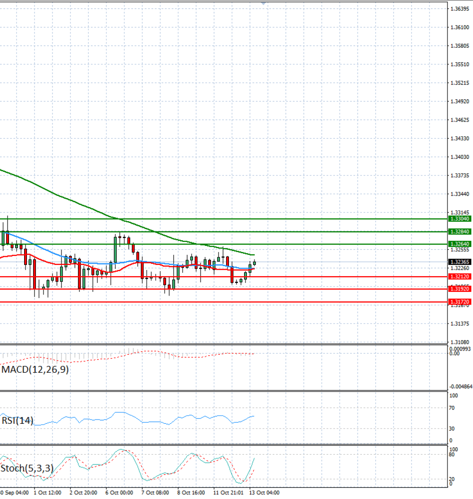Click the 1.34920 price axis value
The width and height of the screenshot is (473, 499).
pyautogui.click(x=460, y=101)
